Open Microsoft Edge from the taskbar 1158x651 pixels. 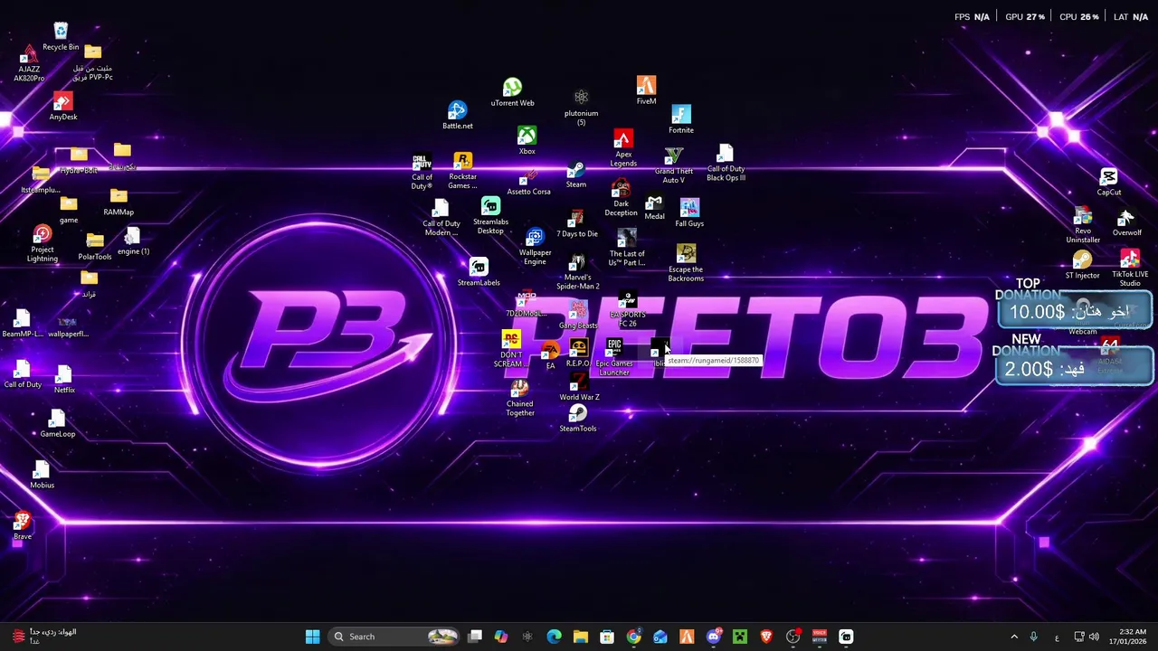[x=555, y=637]
